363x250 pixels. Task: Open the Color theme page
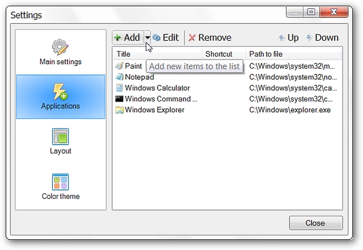[61, 187]
